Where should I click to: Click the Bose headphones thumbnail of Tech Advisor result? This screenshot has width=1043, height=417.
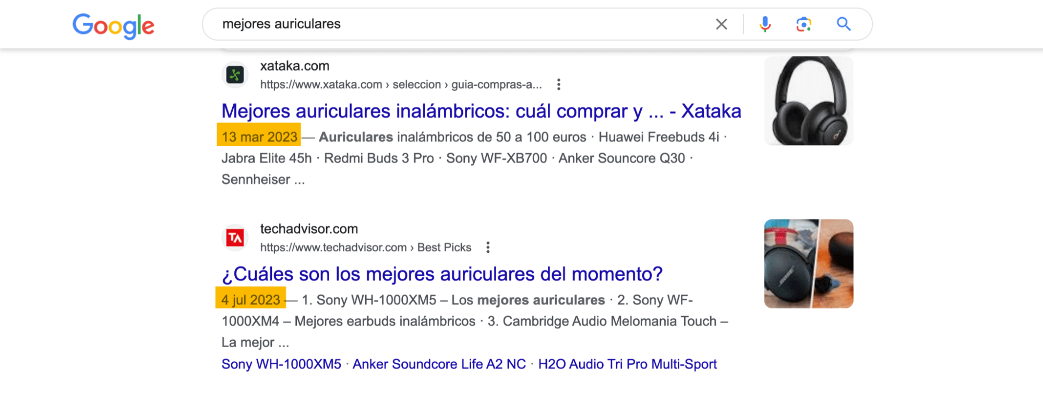pos(808,263)
